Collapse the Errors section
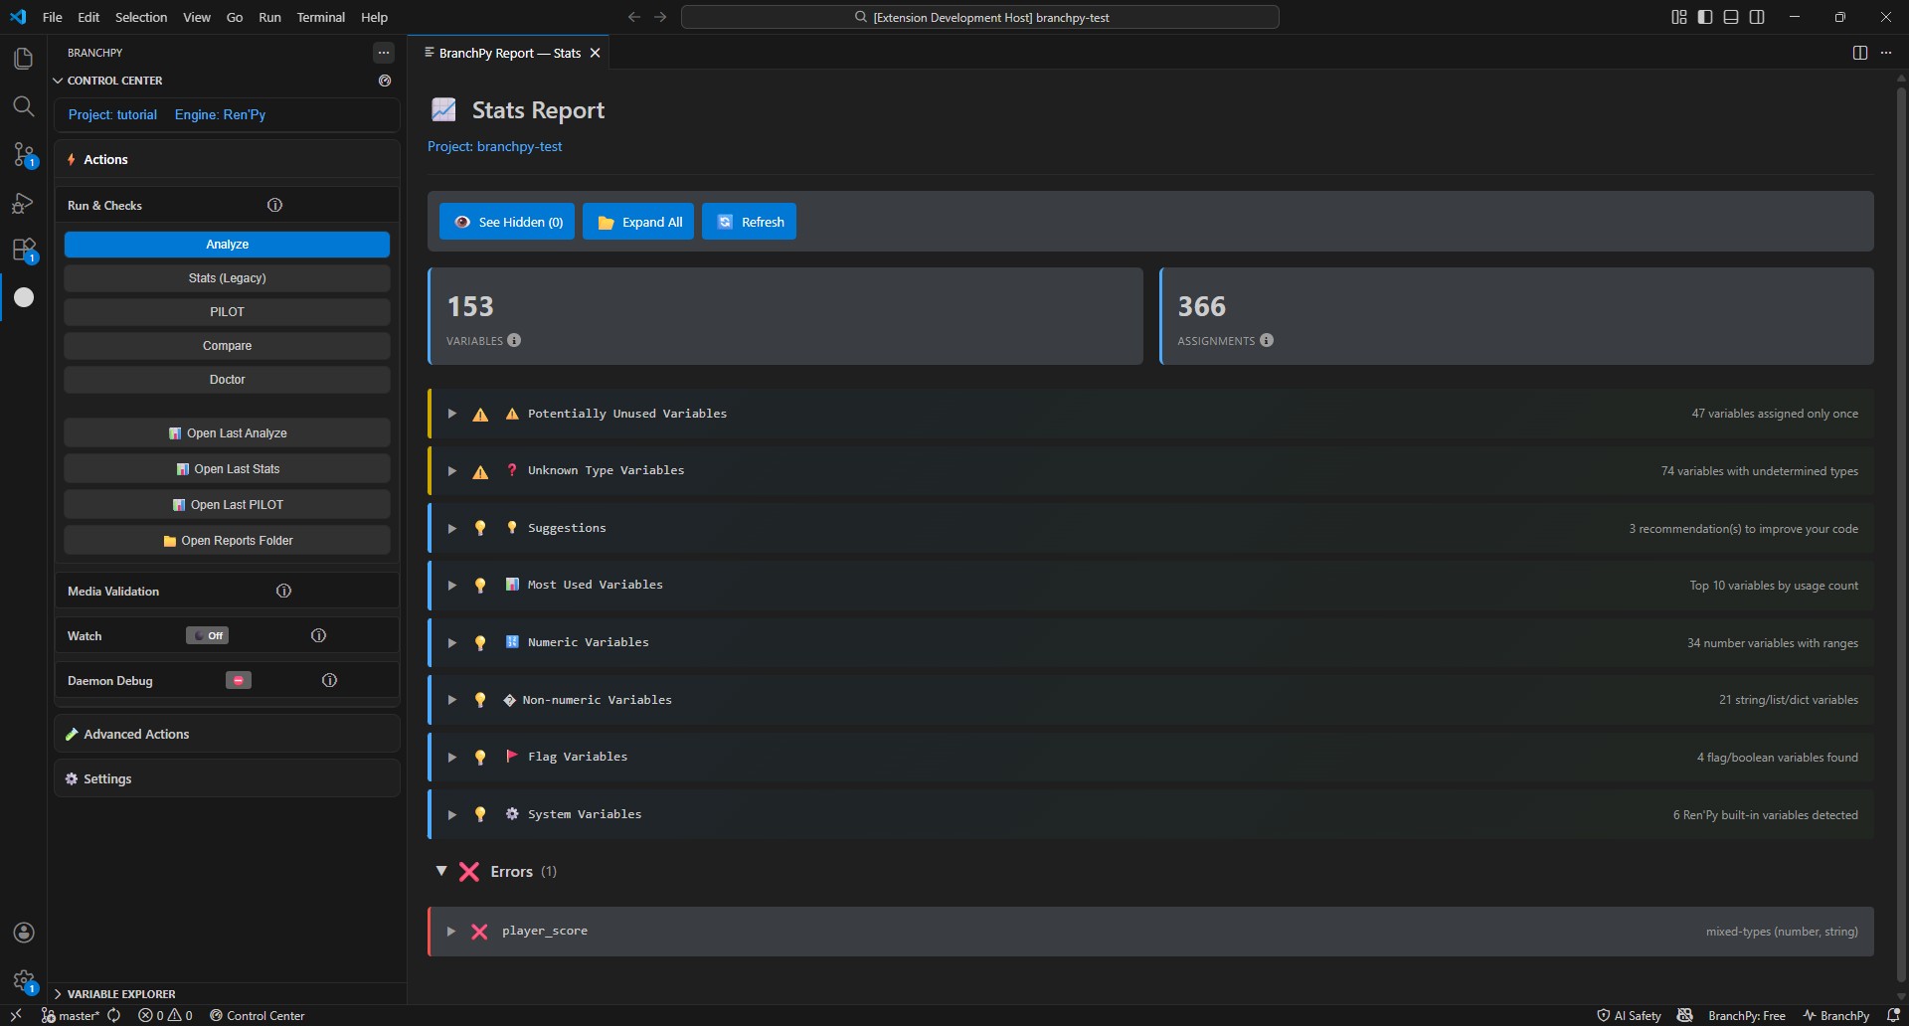 pyautogui.click(x=441, y=871)
